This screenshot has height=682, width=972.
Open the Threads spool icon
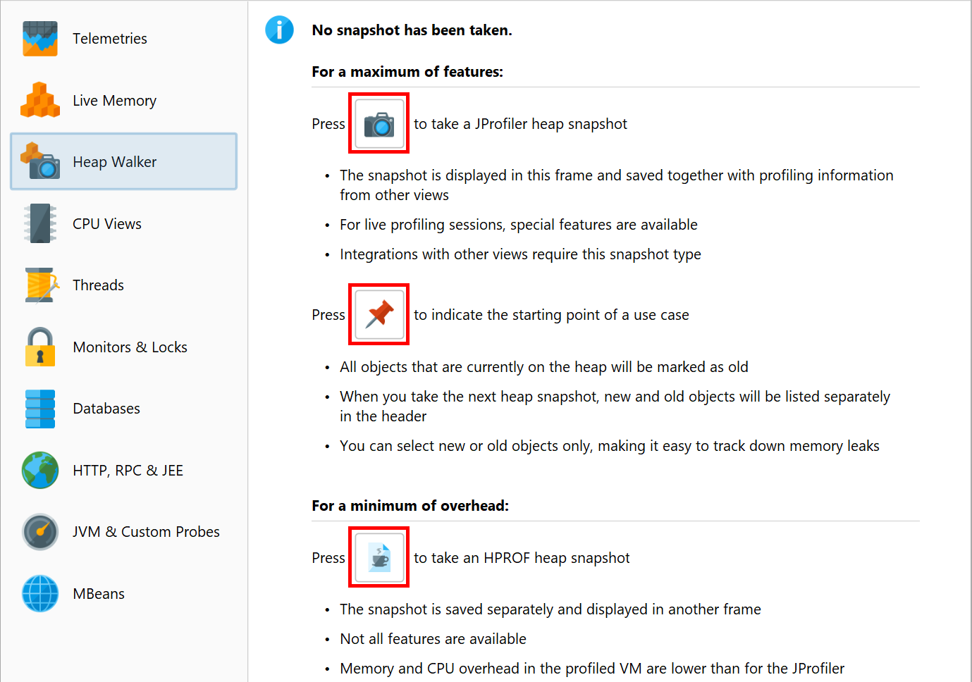(x=40, y=285)
